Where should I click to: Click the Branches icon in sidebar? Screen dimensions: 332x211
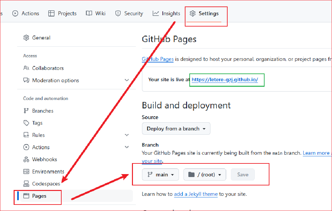tap(26, 111)
